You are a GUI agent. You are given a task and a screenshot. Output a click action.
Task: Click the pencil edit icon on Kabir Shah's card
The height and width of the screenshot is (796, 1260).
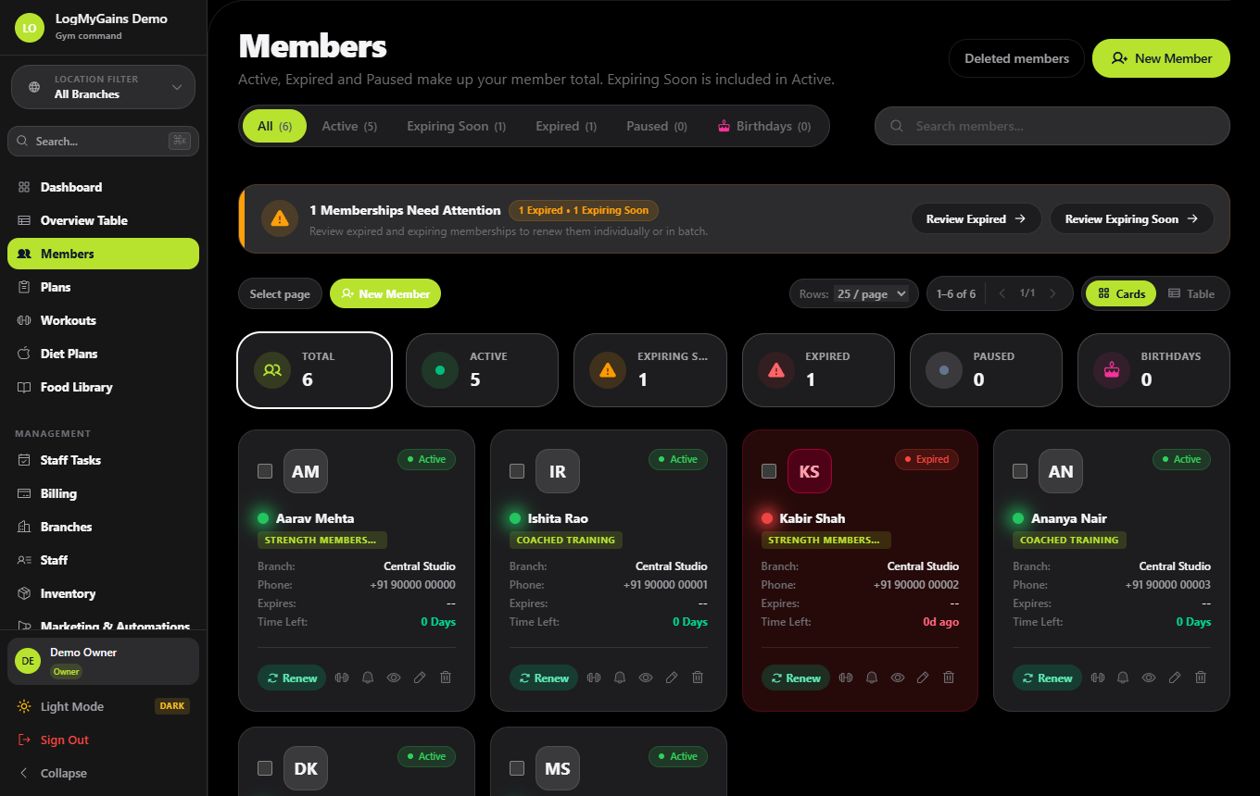pyautogui.click(x=923, y=678)
